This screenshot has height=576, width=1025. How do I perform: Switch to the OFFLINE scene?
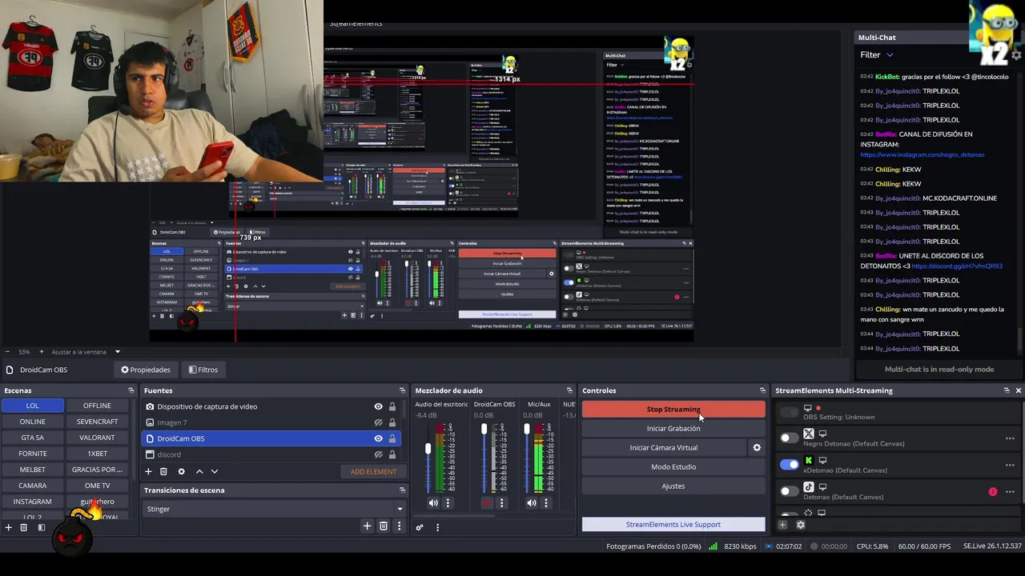[x=97, y=406]
